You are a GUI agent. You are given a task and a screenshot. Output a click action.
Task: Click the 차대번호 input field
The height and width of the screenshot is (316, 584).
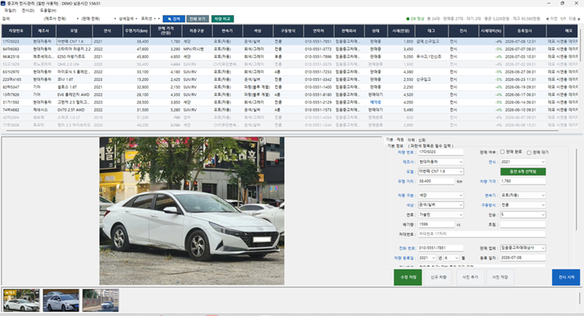click(481, 234)
